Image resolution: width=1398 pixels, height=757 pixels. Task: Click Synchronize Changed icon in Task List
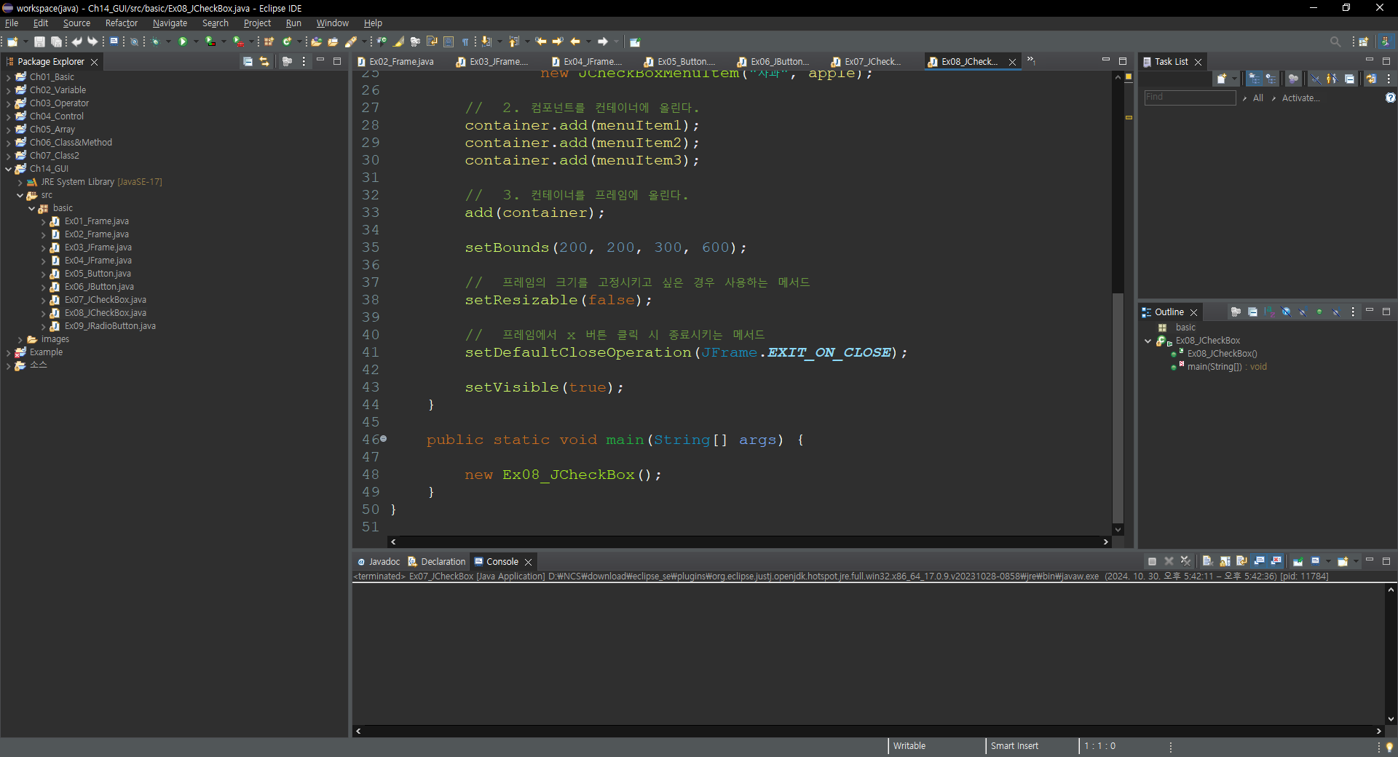pyautogui.click(x=1371, y=79)
